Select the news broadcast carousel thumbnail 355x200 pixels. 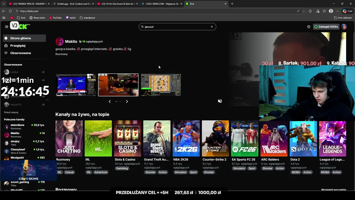pos(75,85)
